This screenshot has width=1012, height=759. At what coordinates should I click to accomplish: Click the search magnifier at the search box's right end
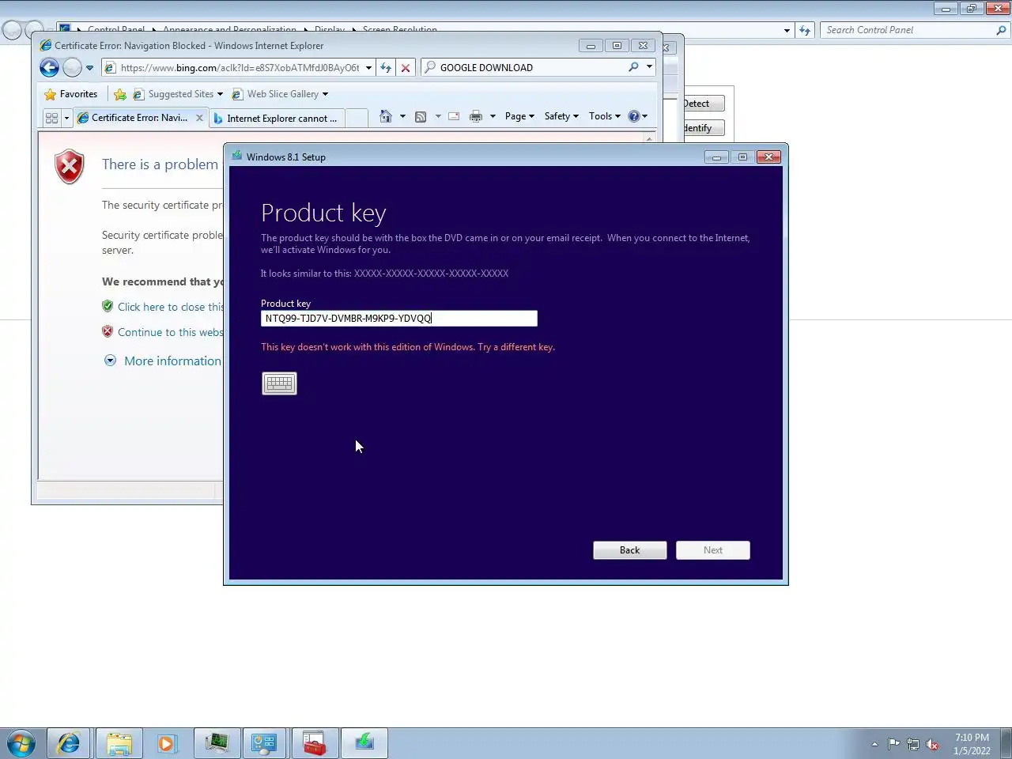[633, 67]
